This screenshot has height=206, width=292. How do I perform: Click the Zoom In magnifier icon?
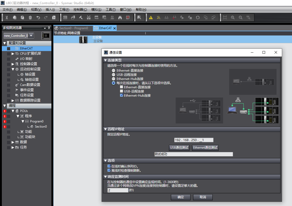pos(233,17)
